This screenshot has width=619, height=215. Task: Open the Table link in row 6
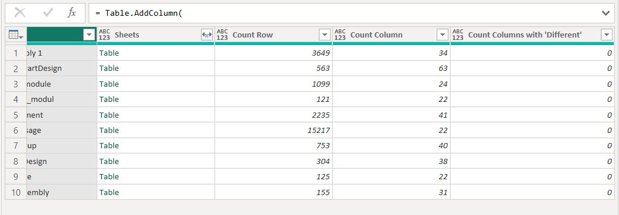[109, 130]
